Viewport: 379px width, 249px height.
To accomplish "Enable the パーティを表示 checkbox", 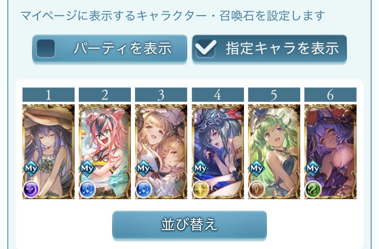I will [x=46, y=48].
